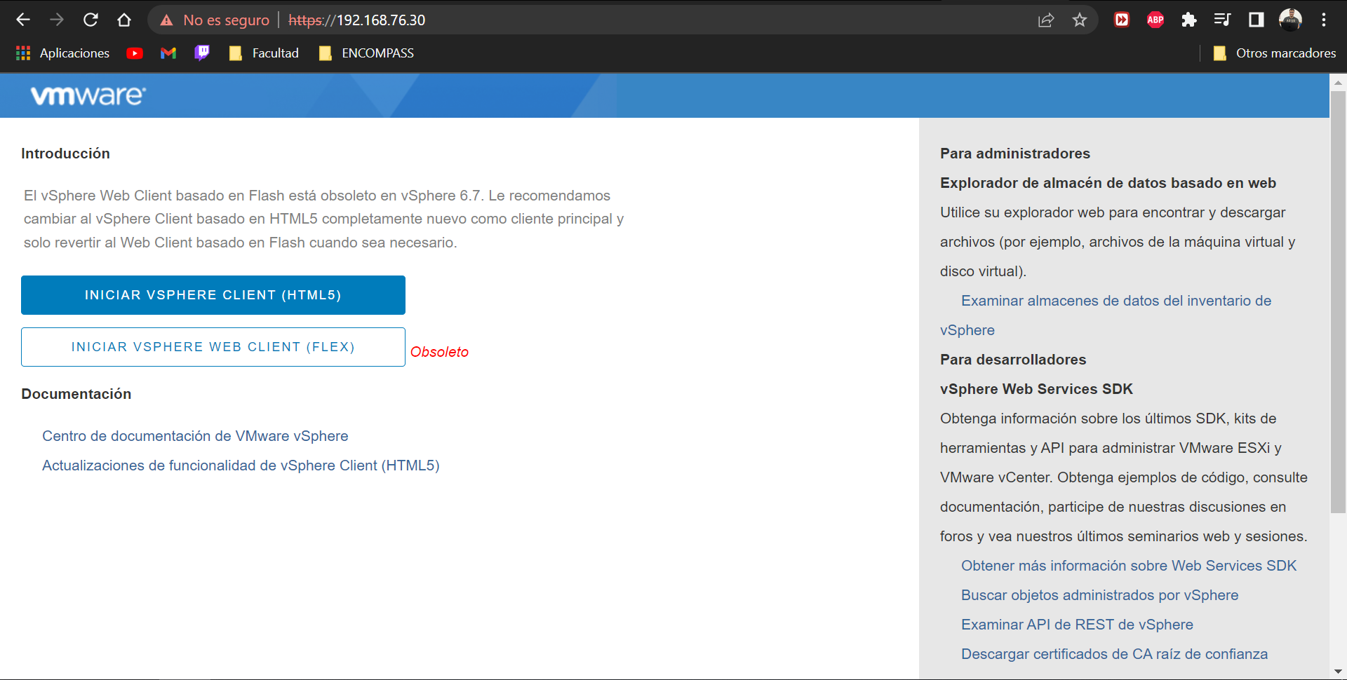This screenshot has width=1347, height=680.
Task: Launch INICIAR VSPHERE WEB CLIENT (FLEX)
Action: pos(213,347)
